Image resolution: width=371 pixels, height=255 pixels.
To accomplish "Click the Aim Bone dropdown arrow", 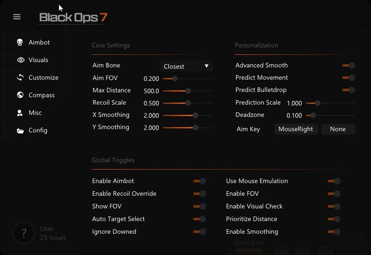I will pos(207,66).
